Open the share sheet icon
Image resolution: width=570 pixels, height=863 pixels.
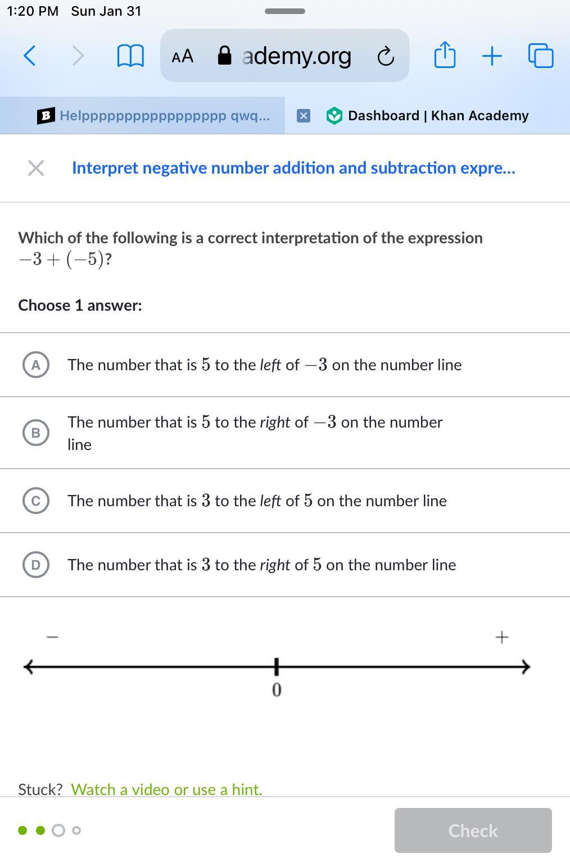pos(445,55)
